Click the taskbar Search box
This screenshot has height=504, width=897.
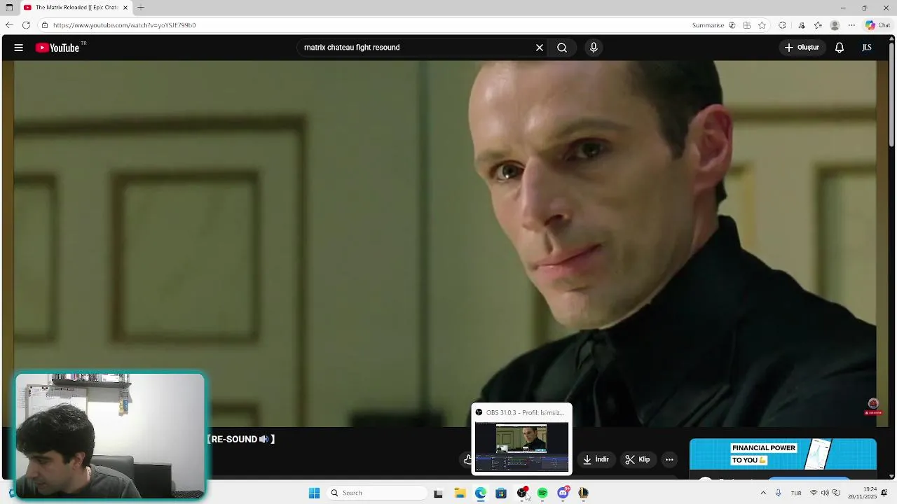click(x=377, y=493)
